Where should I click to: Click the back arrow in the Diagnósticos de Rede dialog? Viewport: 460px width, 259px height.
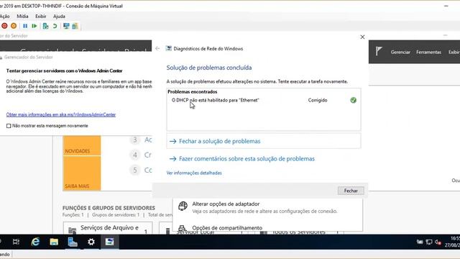tap(157, 48)
